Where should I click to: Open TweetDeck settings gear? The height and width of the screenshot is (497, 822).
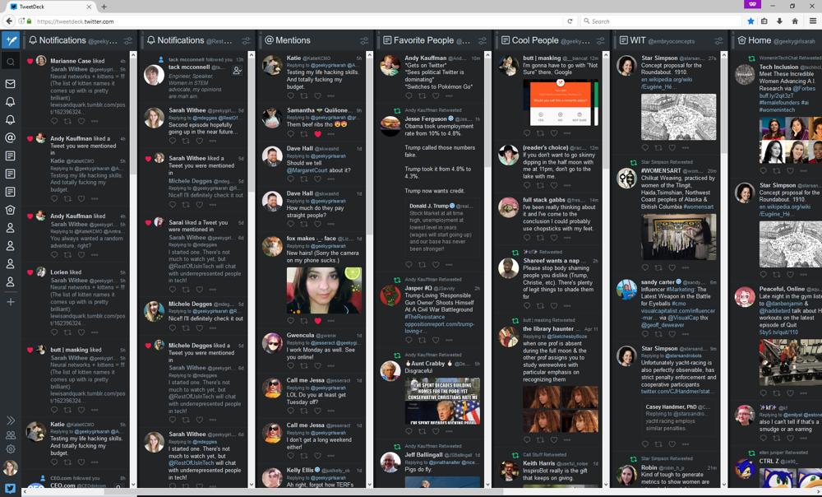pyautogui.click(x=11, y=449)
